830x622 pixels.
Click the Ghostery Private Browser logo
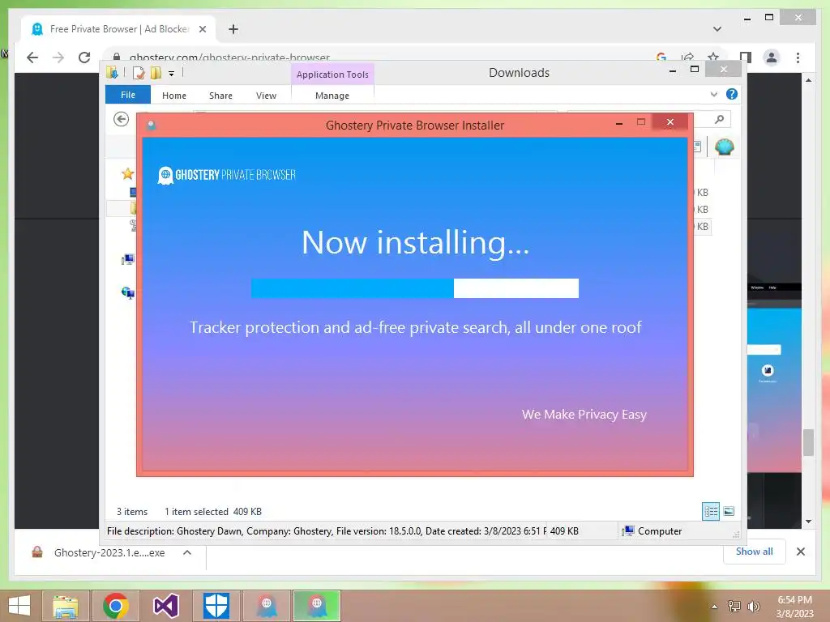227,175
